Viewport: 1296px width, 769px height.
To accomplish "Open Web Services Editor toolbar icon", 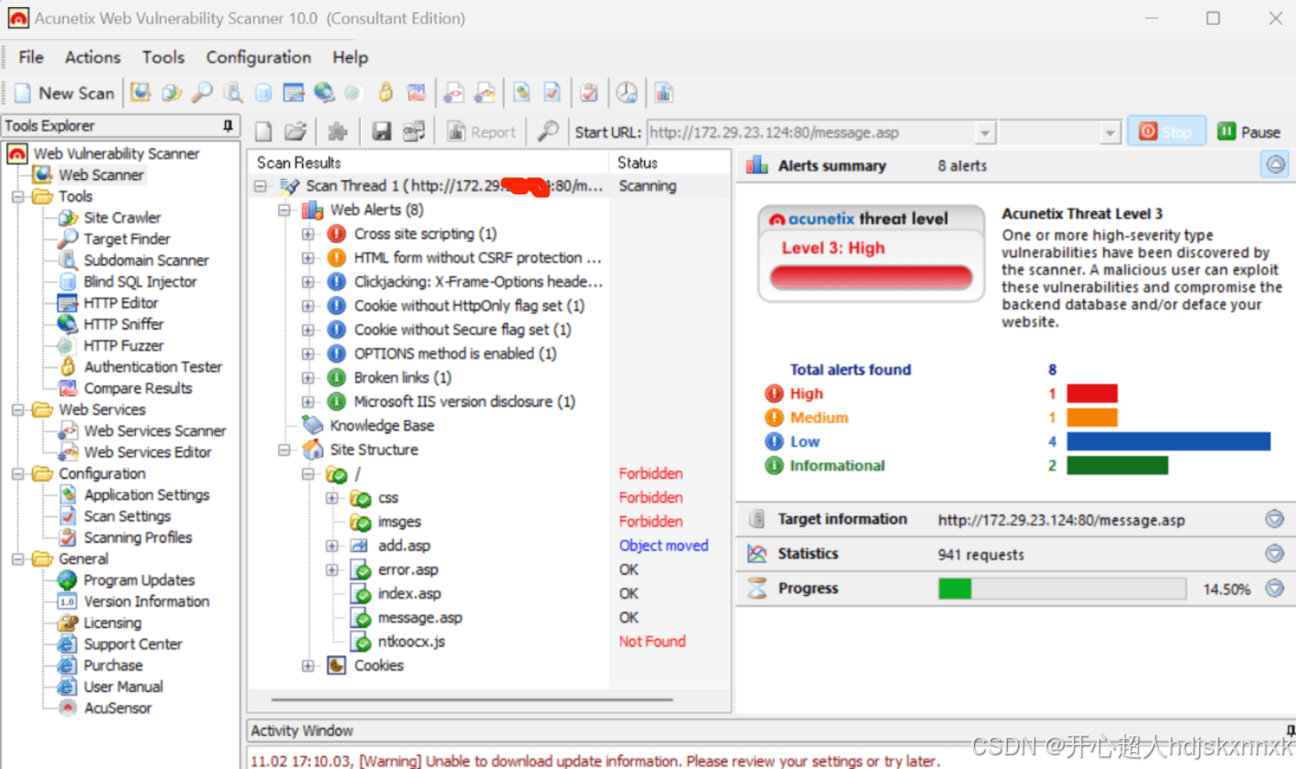I will (x=485, y=92).
